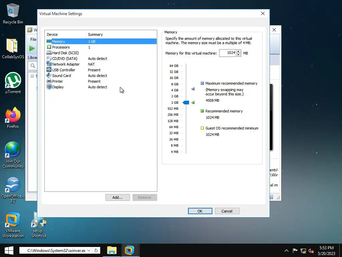Click the green recommended memory marker
The height and width of the screenshot is (257, 342).
pos(193,102)
